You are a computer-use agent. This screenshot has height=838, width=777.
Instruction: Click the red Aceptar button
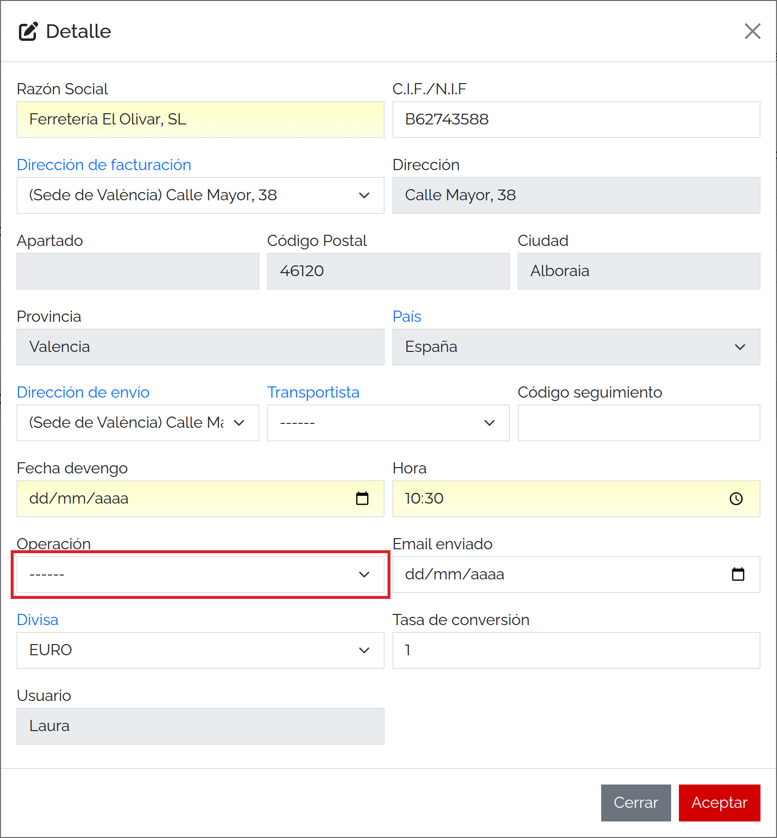point(720,803)
